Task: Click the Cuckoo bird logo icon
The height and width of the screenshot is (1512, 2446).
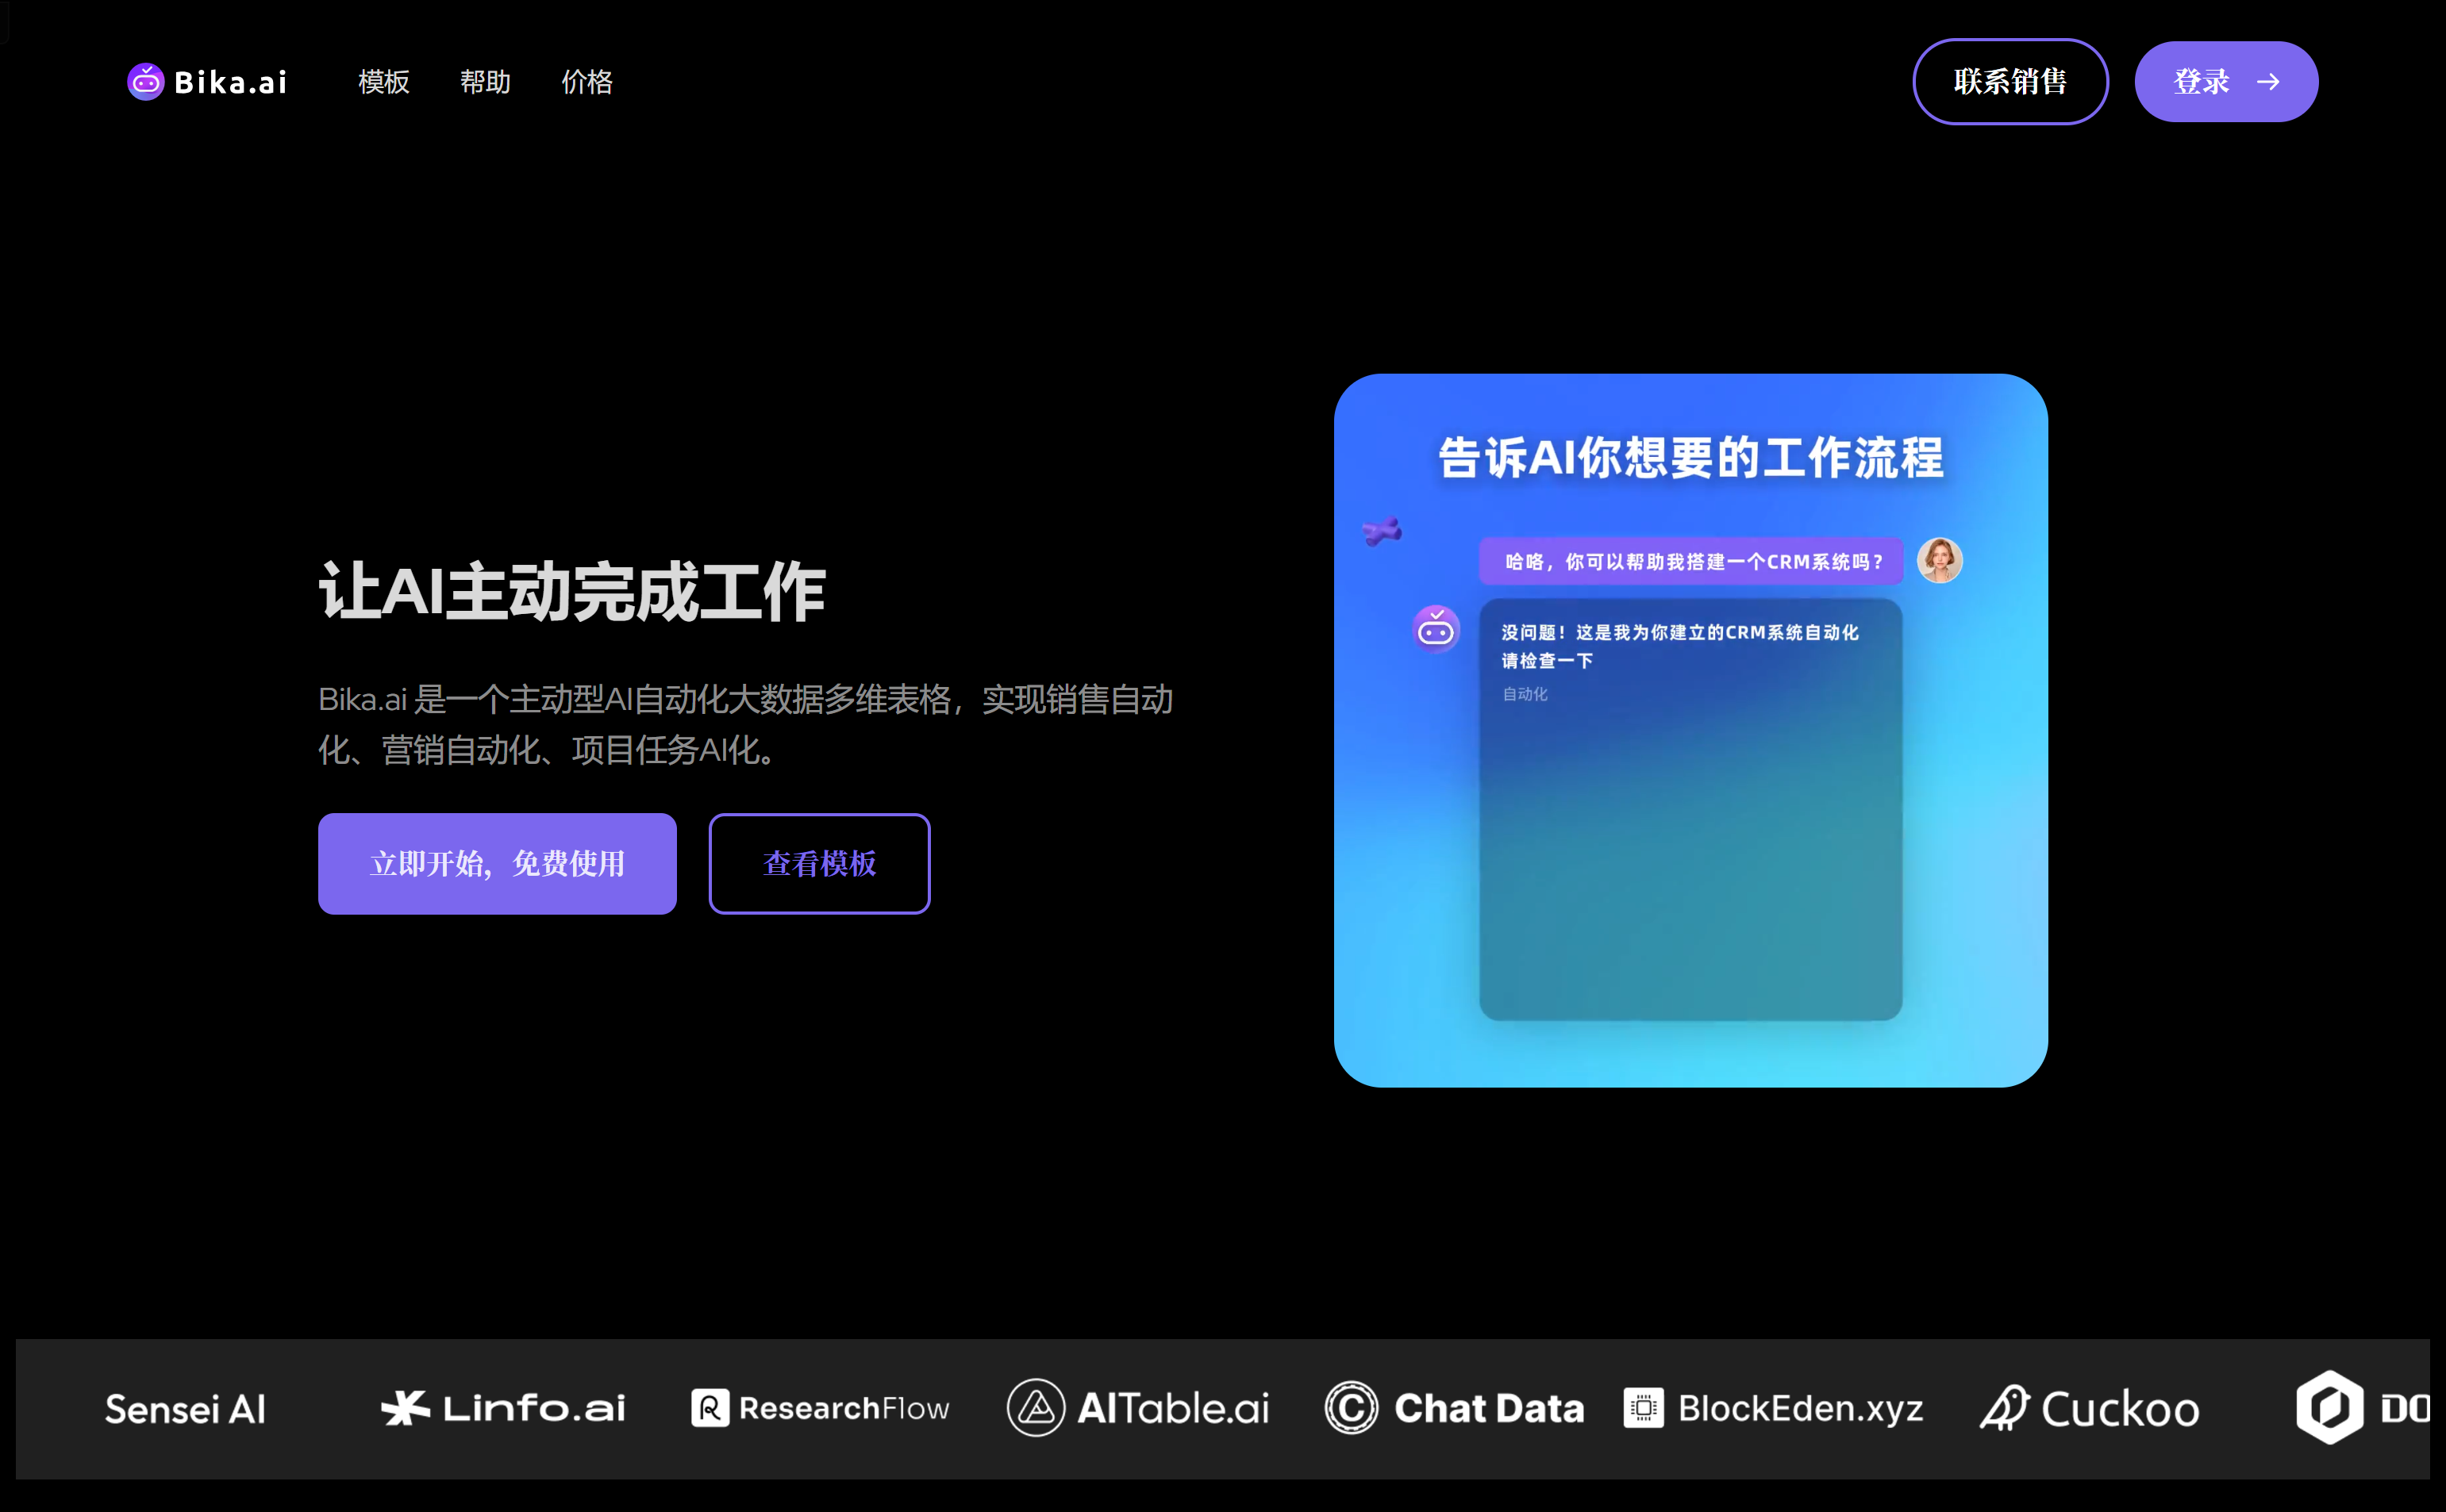Action: pos(2005,1408)
